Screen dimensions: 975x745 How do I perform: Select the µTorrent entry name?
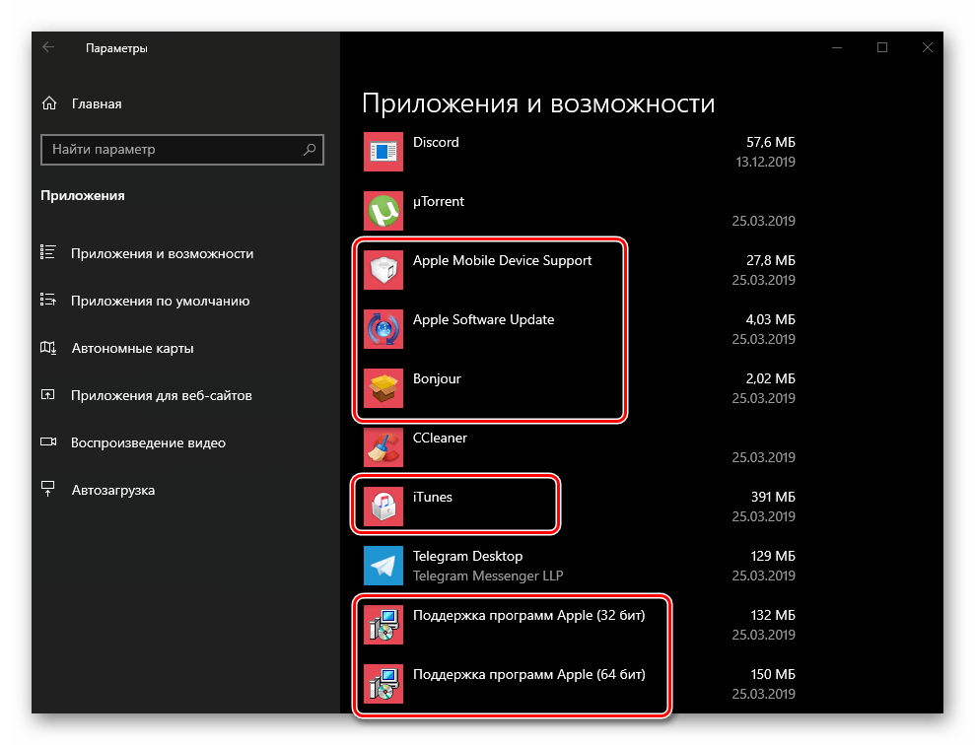[x=439, y=201]
